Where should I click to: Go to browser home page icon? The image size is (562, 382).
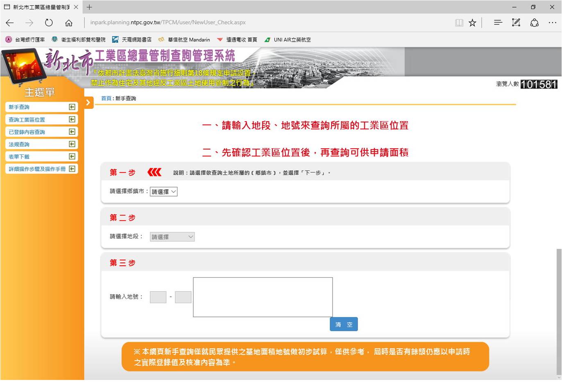click(x=69, y=23)
